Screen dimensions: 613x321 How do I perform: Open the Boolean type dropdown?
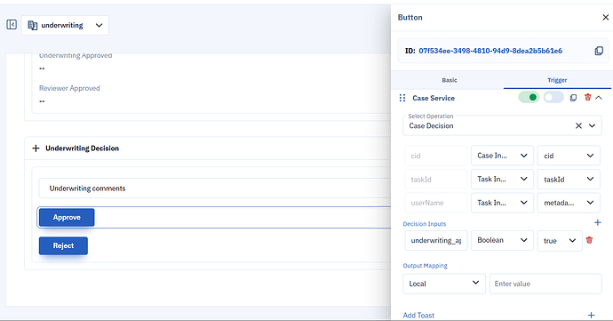tap(502, 240)
